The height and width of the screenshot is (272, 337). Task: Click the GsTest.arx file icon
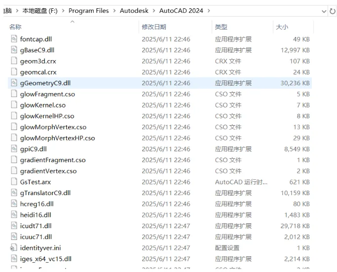tap(14, 182)
